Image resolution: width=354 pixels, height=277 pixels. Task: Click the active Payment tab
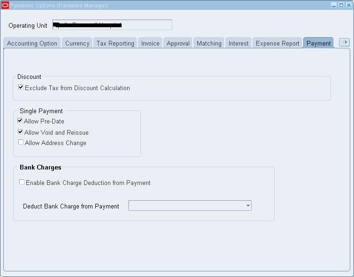(319, 43)
